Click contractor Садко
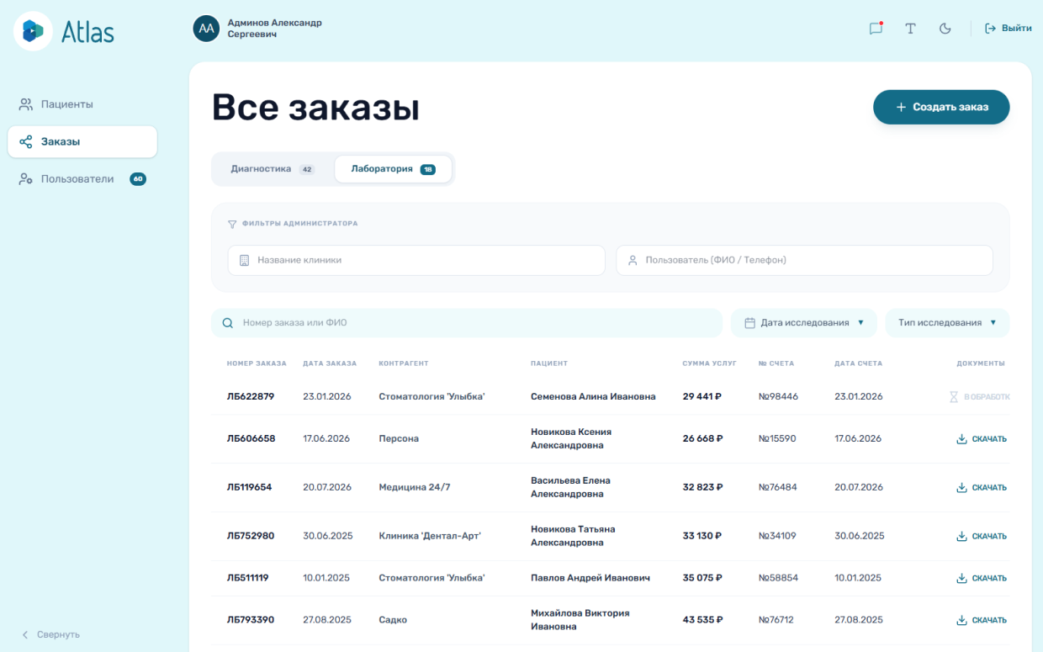This screenshot has height=652, width=1043. (x=393, y=620)
